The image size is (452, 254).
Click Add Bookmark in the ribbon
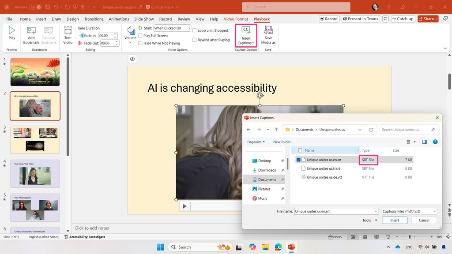(x=31, y=34)
